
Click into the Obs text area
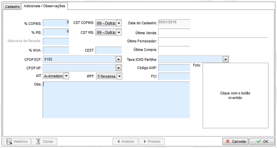[x=116, y=100]
